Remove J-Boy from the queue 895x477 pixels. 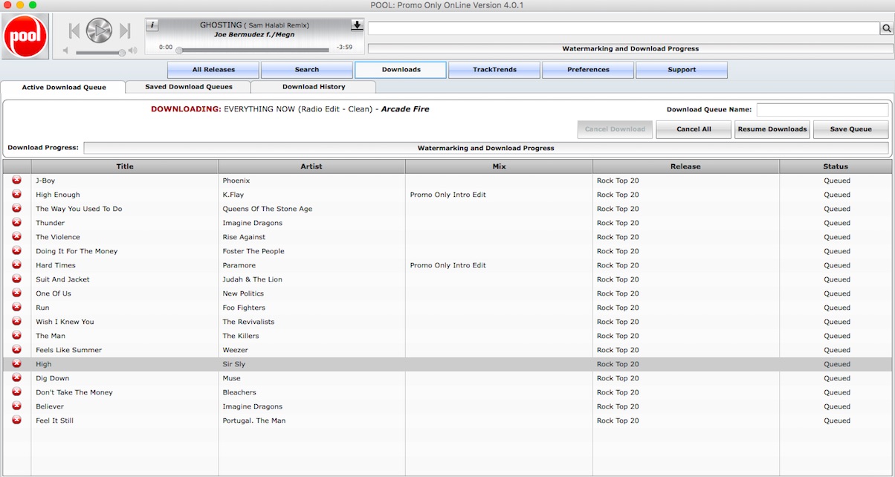tap(16, 181)
